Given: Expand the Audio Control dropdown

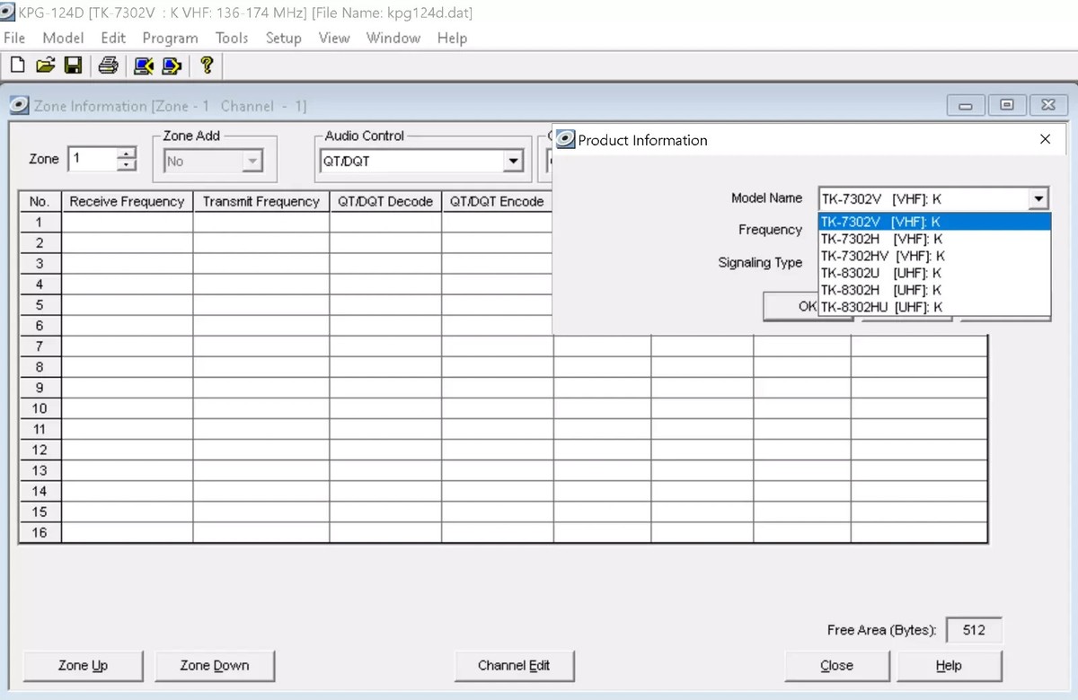Looking at the screenshot, I should (512, 162).
